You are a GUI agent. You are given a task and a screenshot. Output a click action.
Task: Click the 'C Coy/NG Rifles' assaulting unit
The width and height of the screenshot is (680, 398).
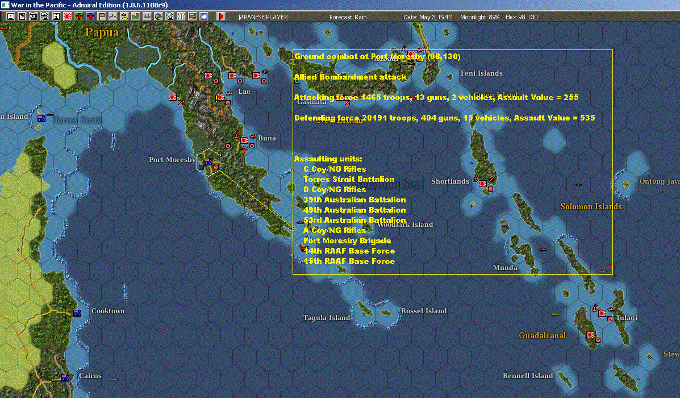click(x=335, y=169)
